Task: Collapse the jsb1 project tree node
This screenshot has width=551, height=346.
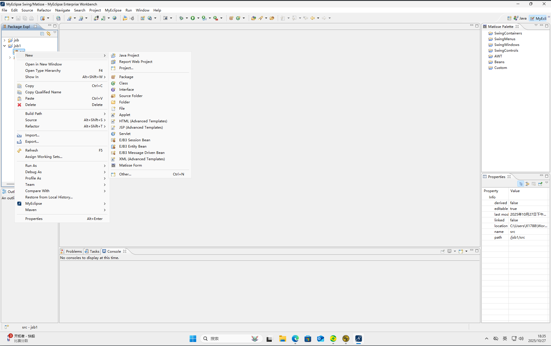Action: click(x=5, y=46)
